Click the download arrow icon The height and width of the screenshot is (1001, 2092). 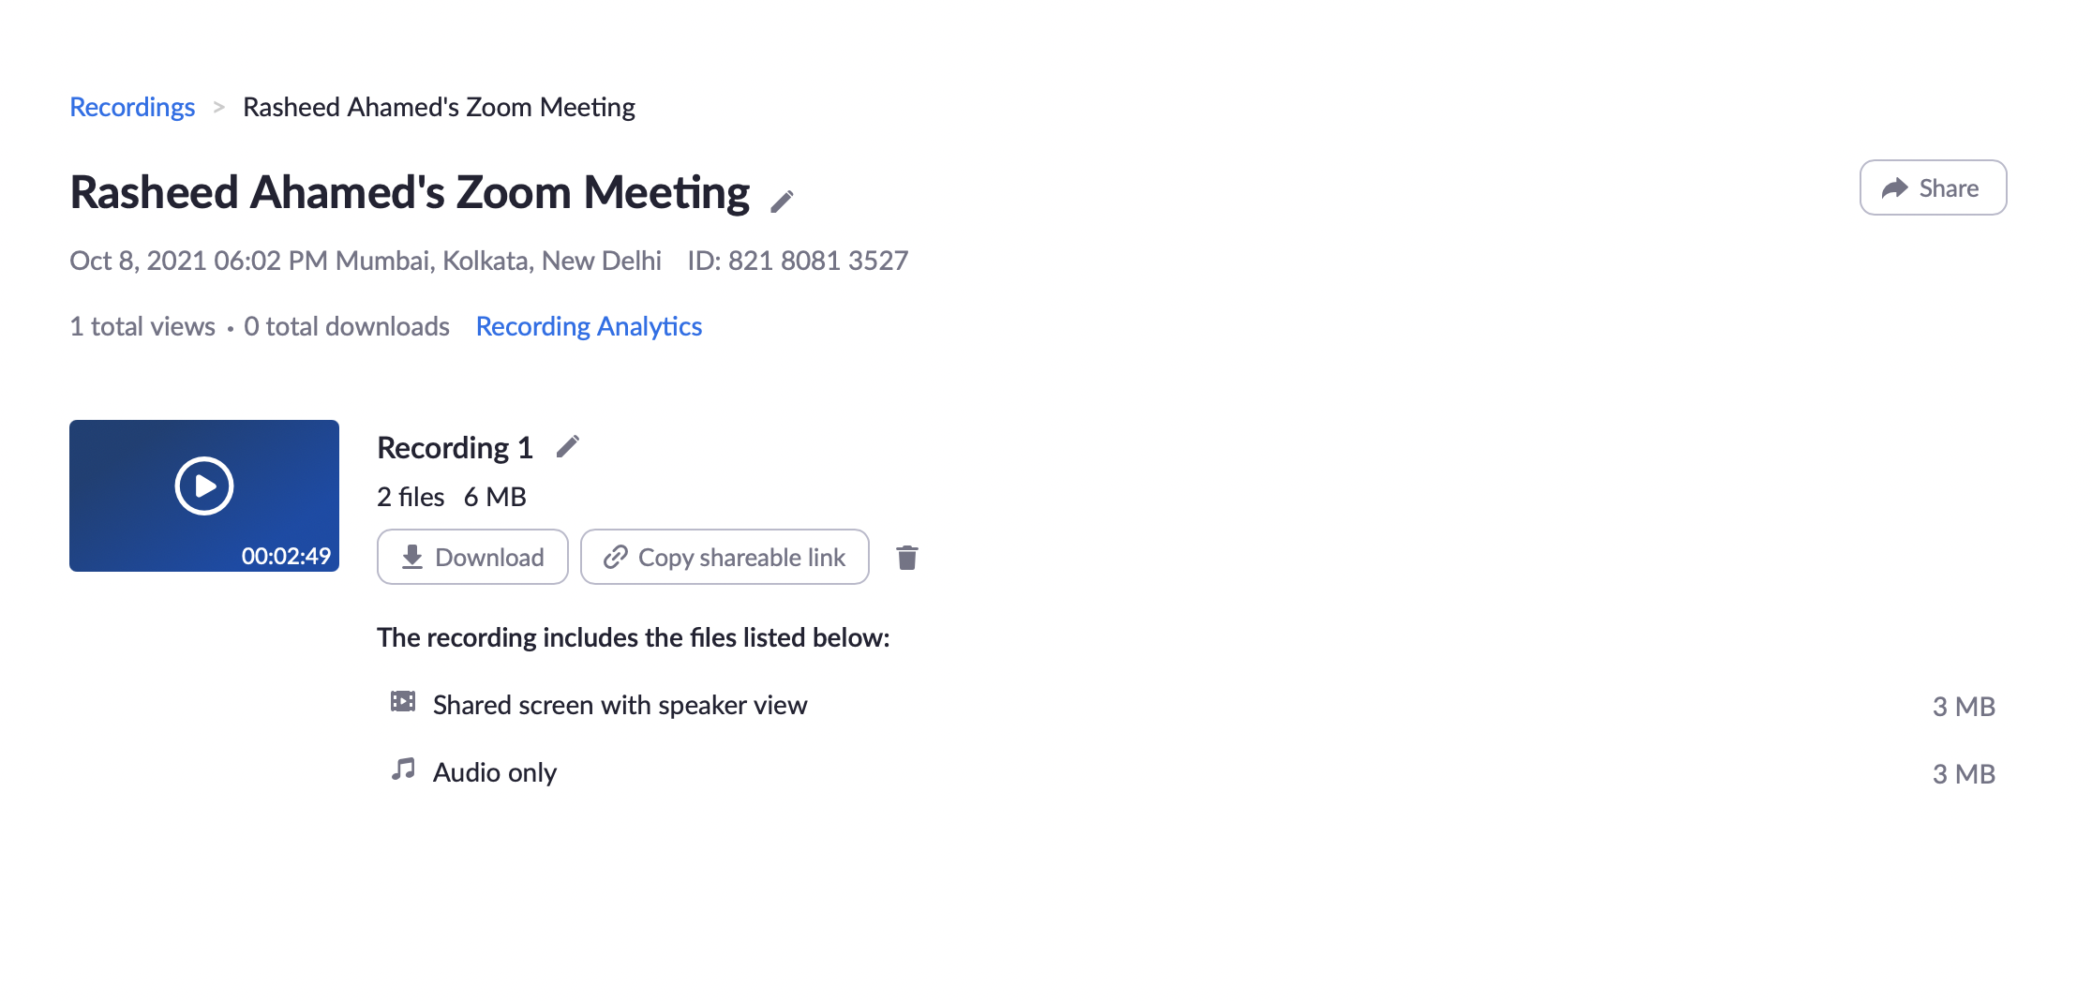412,557
